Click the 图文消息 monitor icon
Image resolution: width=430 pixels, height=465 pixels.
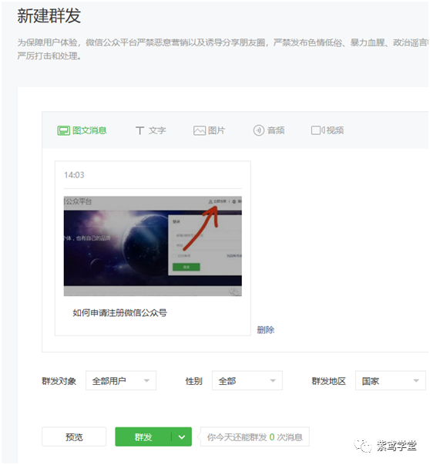click(x=63, y=130)
